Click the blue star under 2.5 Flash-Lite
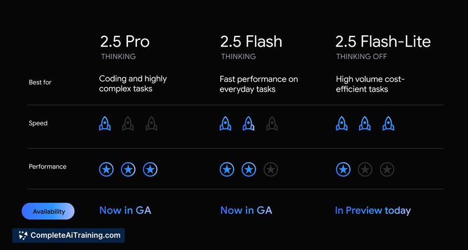Viewport: 468px width, 250px height. 343,170
